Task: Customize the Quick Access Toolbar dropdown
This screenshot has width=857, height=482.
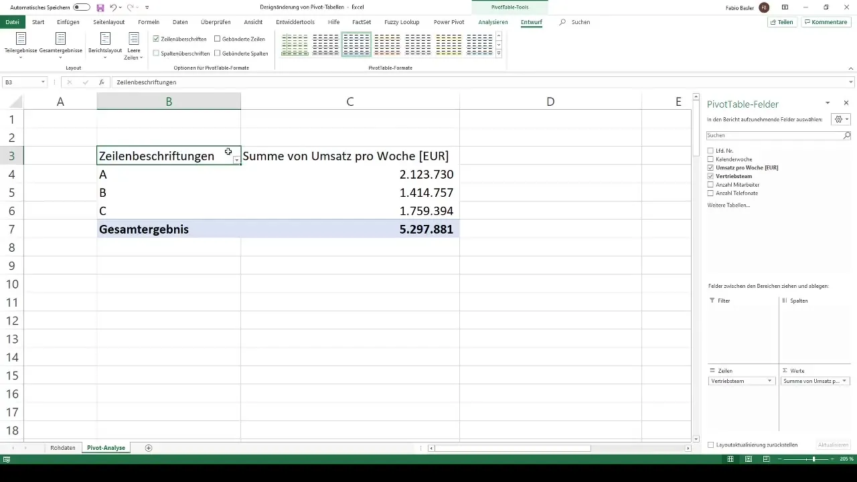Action: [x=147, y=7]
